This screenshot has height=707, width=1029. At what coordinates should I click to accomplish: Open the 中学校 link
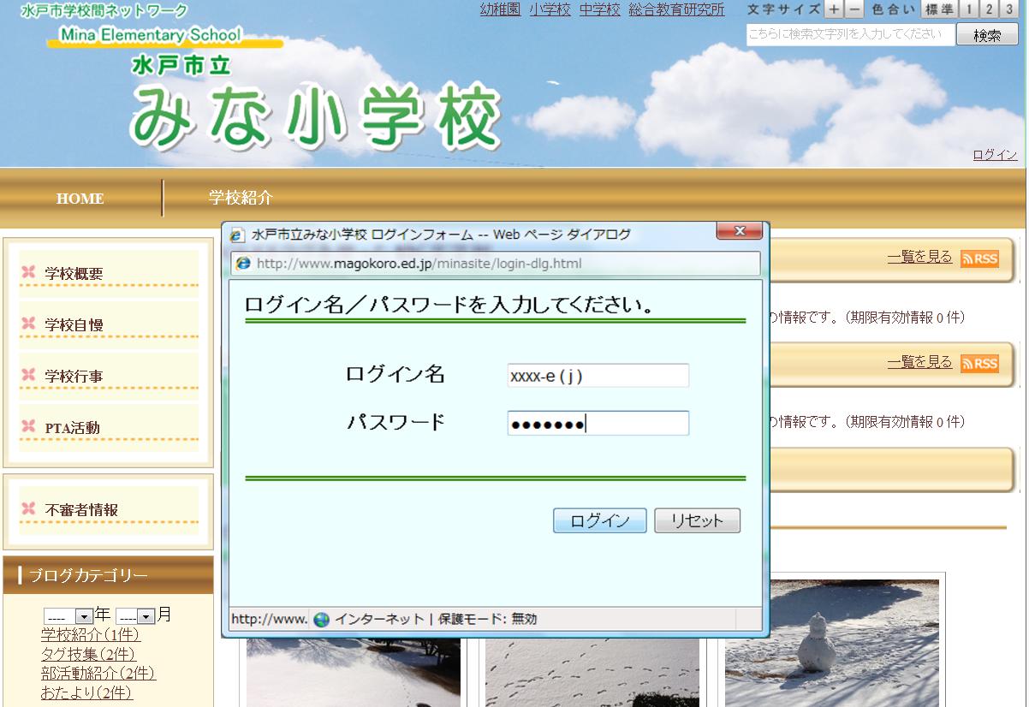(x=599, y=9)
